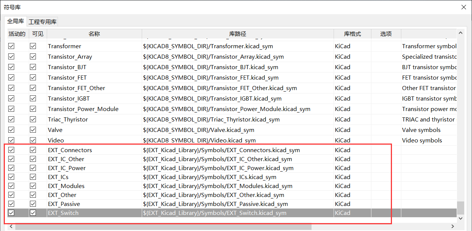Toggle visibility checkbox for EXT_Passive library
The width and height of the screenshot is (472, 231).
coord(33,204)
